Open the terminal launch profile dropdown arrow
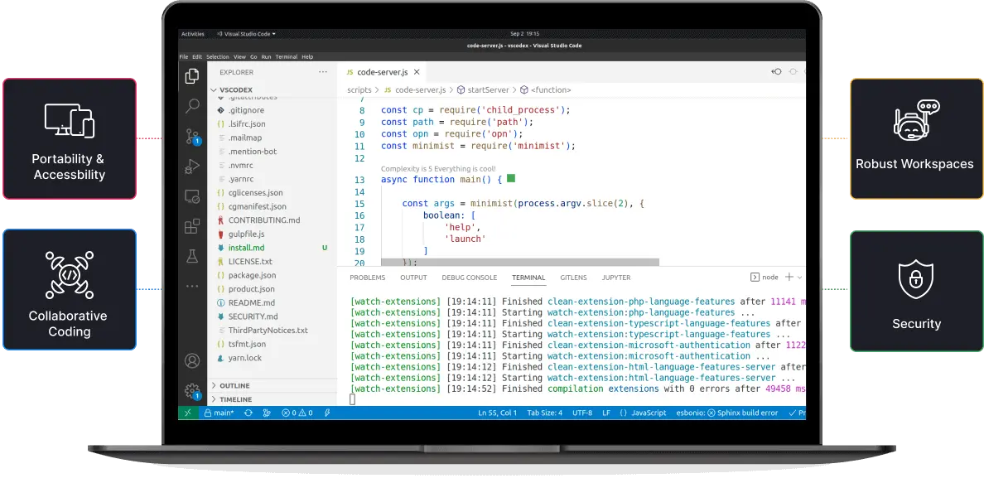Viewport: 984px width, 483px height. (799, 278)
